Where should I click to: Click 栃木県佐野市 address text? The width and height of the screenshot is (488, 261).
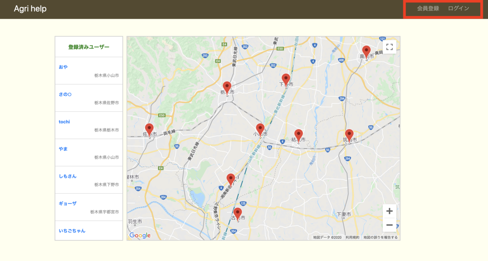(107, 103)
